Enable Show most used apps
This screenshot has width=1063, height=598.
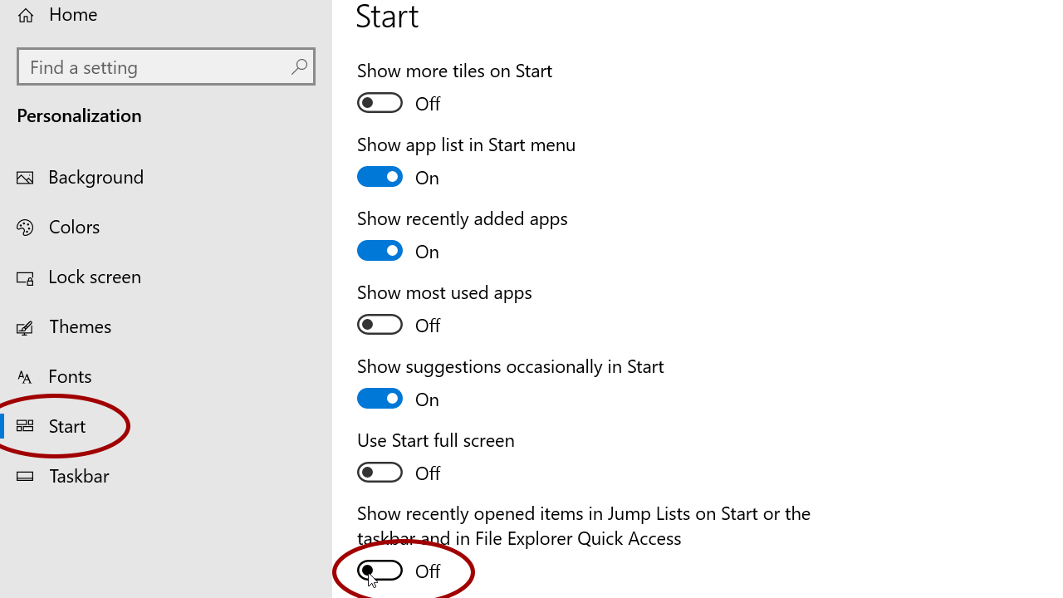[x=380, y=324]
